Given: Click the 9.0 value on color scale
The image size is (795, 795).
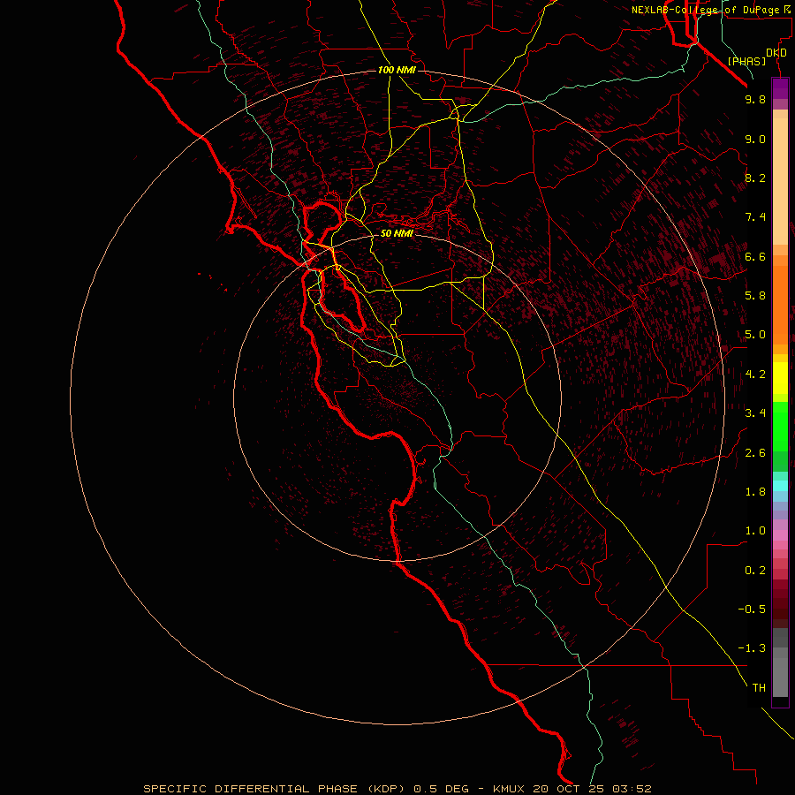Looking at the screenshot, I should 755,139.
